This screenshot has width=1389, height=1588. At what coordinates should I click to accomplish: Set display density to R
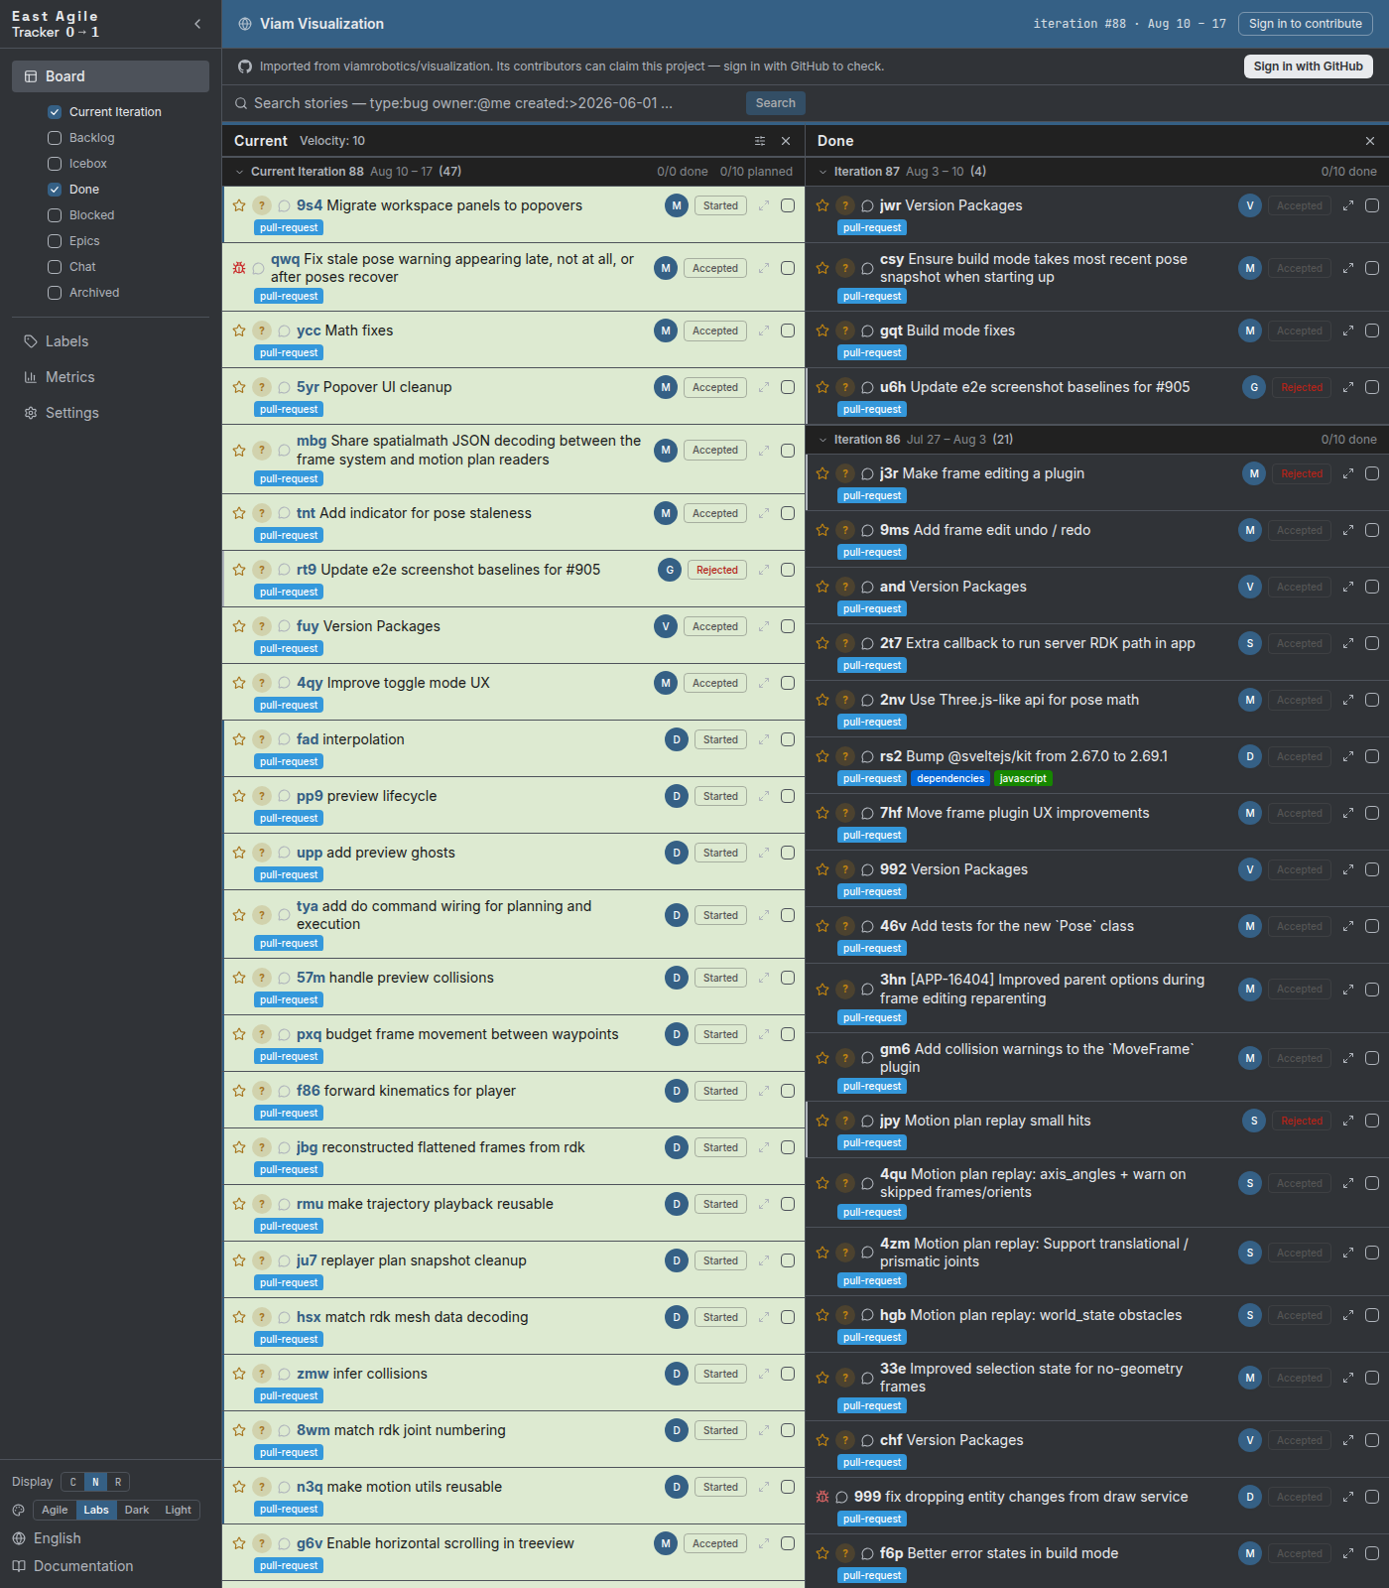pyautogui.click(x=118, y=1482)
